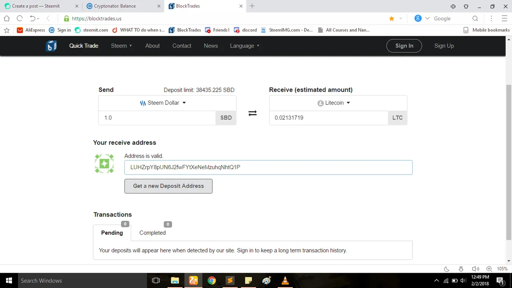Swap send and receive currencies arrows

[252, 113]
